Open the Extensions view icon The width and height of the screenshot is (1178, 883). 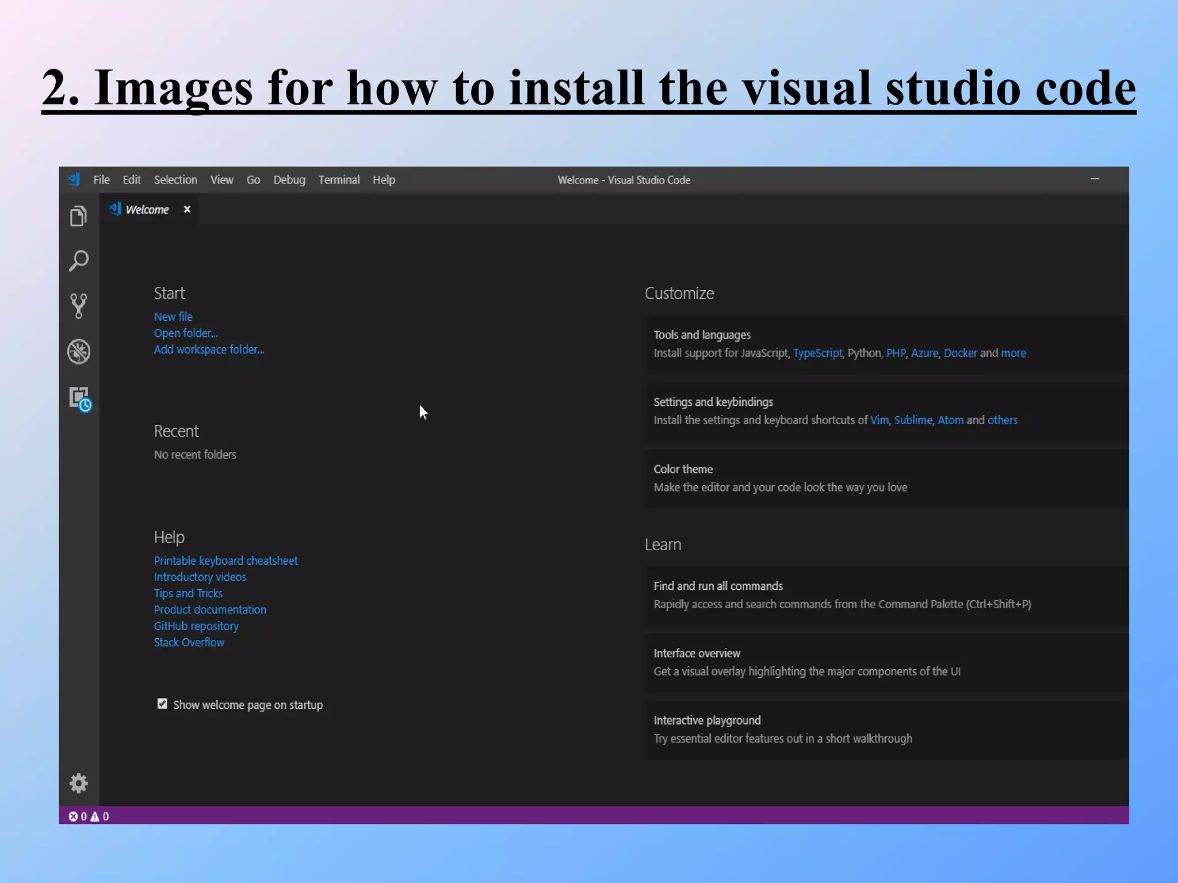[x=80, y=398]
